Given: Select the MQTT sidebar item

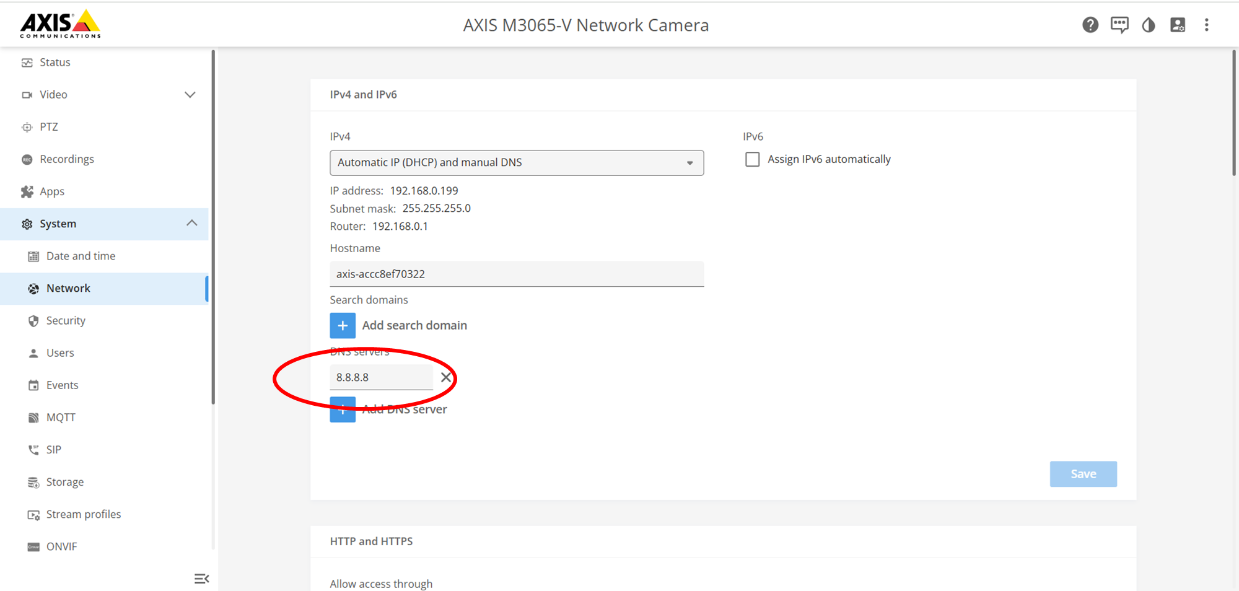Looking at the screenshot, I should (x=61, y=418).
